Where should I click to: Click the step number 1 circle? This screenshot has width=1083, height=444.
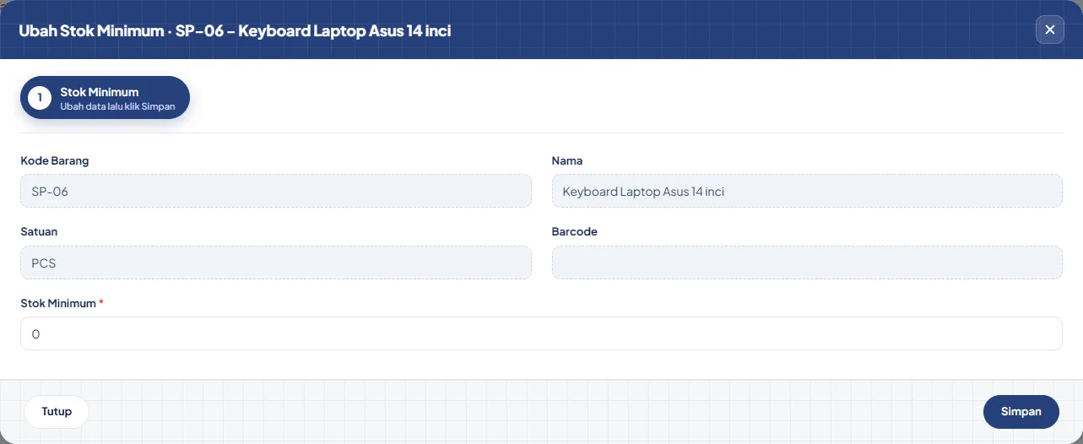[x=40, y=98]
